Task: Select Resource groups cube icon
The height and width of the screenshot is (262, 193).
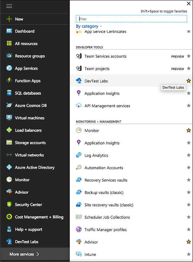Action: (x=9, y=56)
